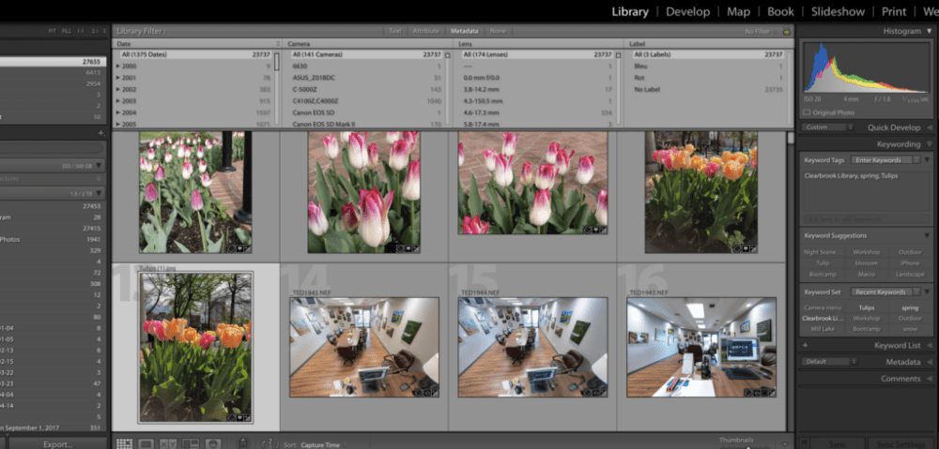Open Enter Keywords dropdown
The width and height of the screenshot is (939, 449).
887,160
